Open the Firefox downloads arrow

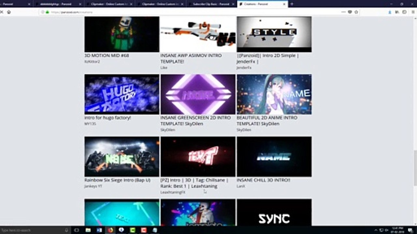[x=390, y=12]
